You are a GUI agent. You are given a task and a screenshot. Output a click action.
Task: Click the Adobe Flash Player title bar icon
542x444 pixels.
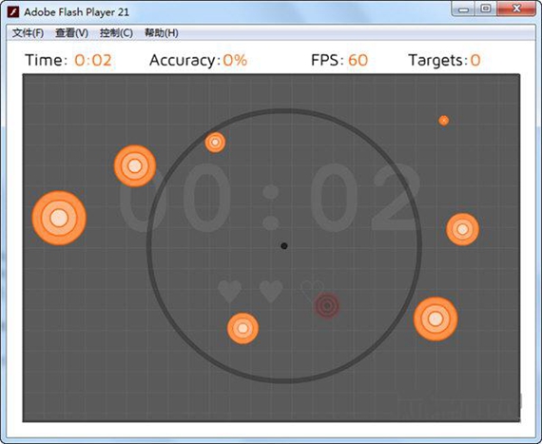pos(13,12)
